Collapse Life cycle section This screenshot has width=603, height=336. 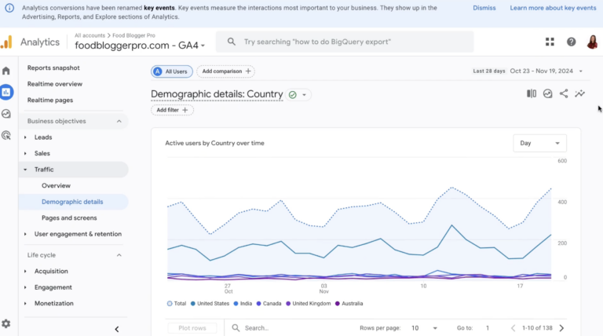(119, 255)
